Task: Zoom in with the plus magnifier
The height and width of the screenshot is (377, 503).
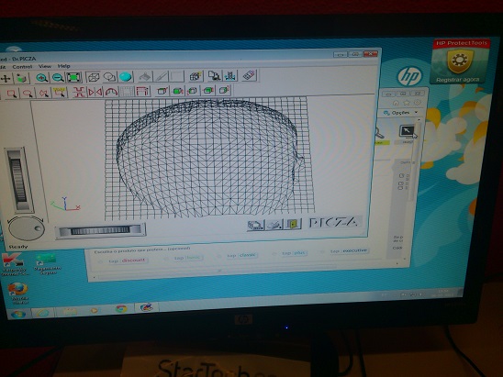Action: coord(41,78)
